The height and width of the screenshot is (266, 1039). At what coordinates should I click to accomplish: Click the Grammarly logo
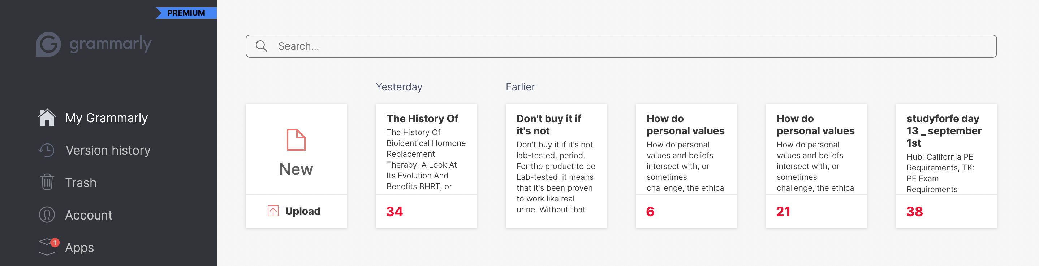[x=94, y=44]
